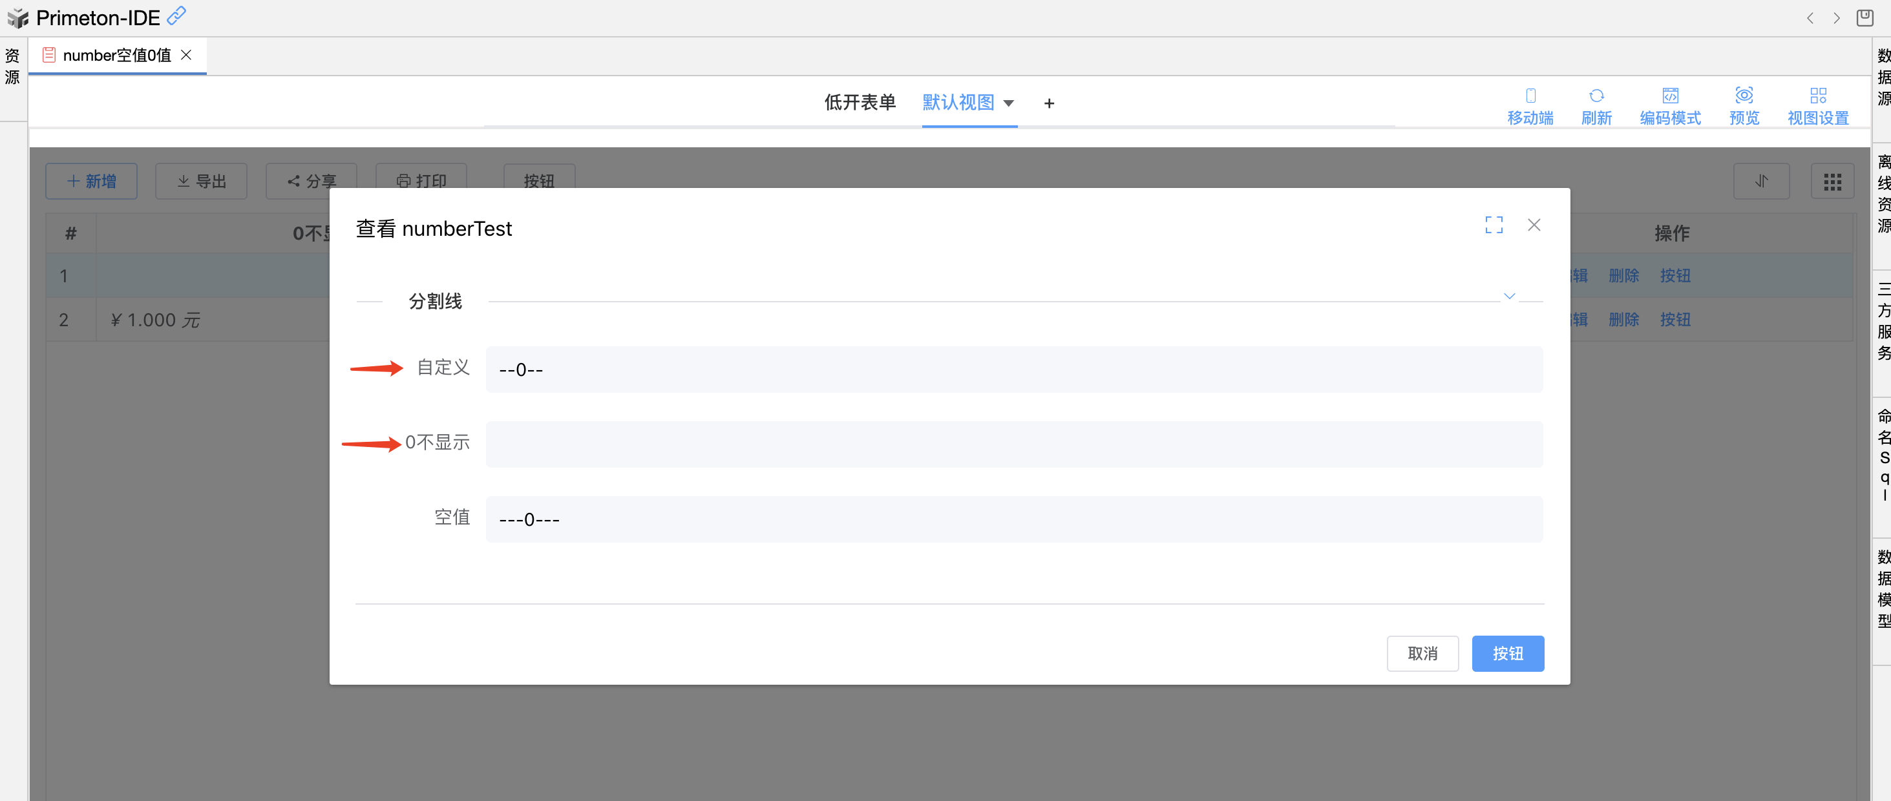Collapse the 分割线 section chevron
Viewport: 1891px width, 801px height.
click(1508, 296)
